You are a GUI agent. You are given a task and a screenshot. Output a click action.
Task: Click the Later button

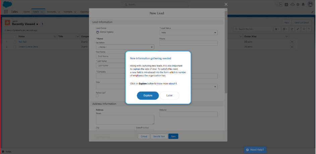[x=169, y=96]
